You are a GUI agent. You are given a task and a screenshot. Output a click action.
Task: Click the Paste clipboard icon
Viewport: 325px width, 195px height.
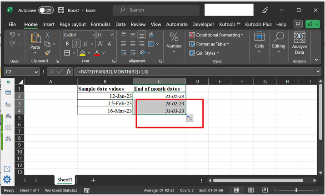coord(35,38)
